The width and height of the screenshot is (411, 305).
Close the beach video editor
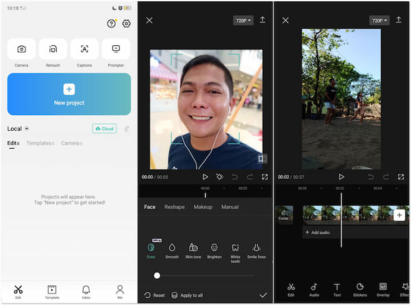point(286,21)
